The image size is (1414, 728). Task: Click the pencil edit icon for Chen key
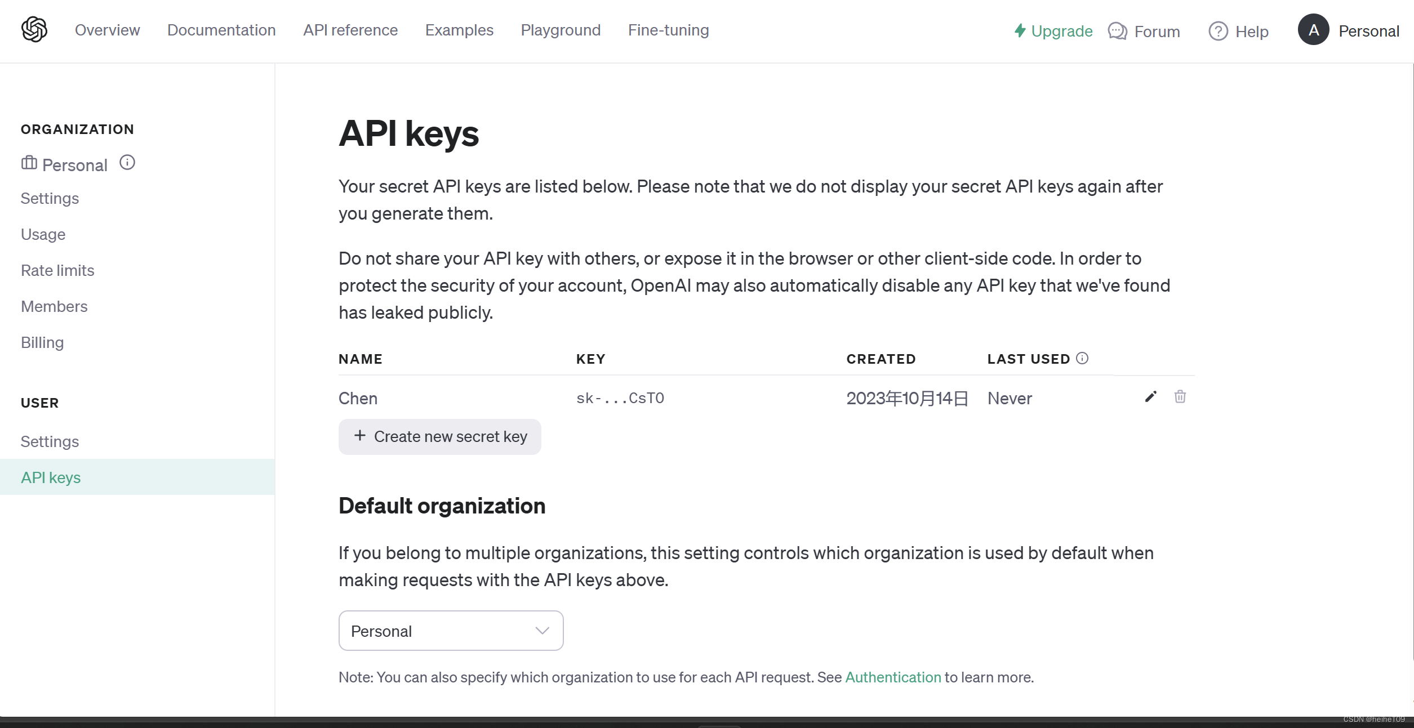1150,397
